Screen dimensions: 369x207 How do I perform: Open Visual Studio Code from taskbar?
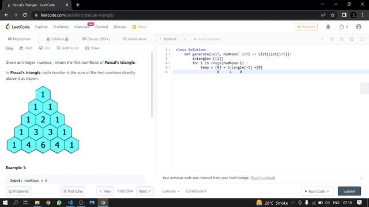tap(70, 202)
